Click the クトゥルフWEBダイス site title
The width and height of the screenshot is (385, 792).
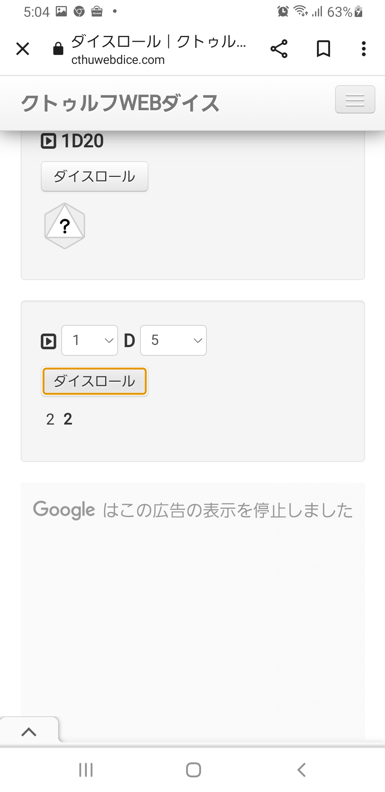pos(120,103)
